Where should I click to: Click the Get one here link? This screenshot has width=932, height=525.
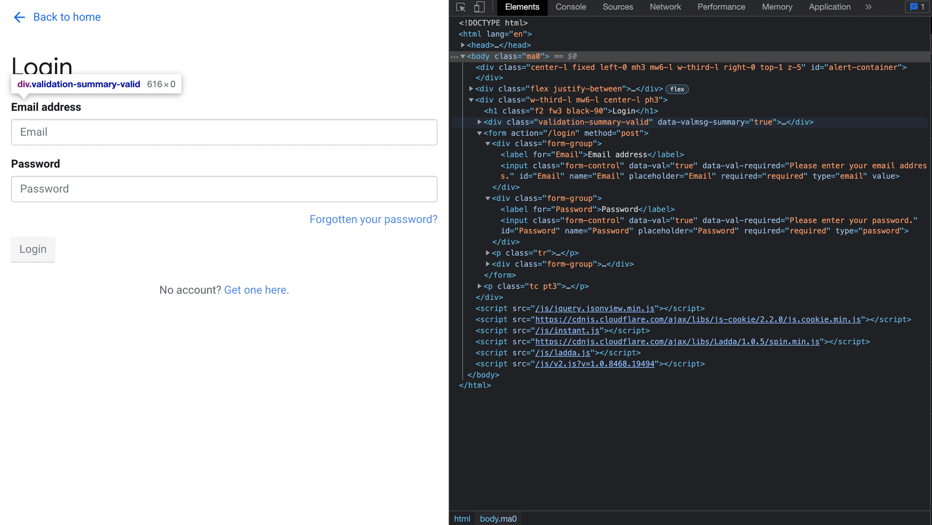255,290
